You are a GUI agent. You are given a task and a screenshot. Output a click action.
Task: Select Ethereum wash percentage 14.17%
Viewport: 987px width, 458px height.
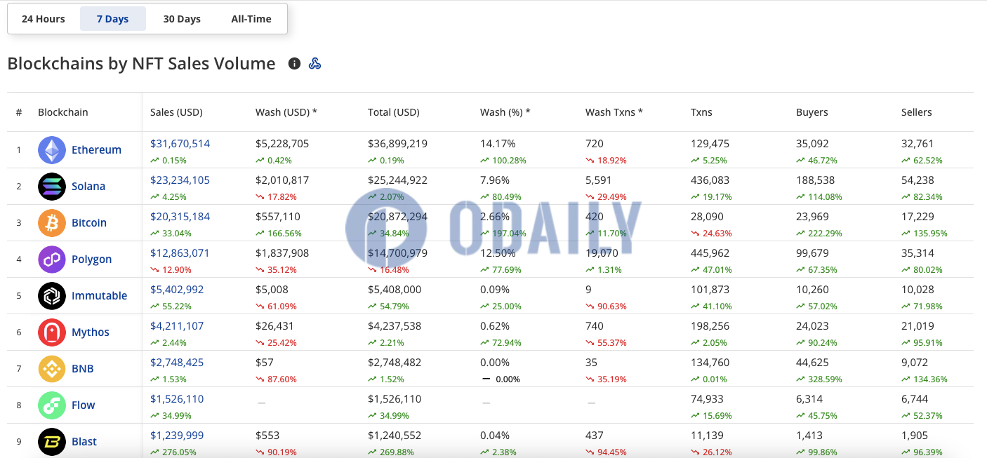498,144
